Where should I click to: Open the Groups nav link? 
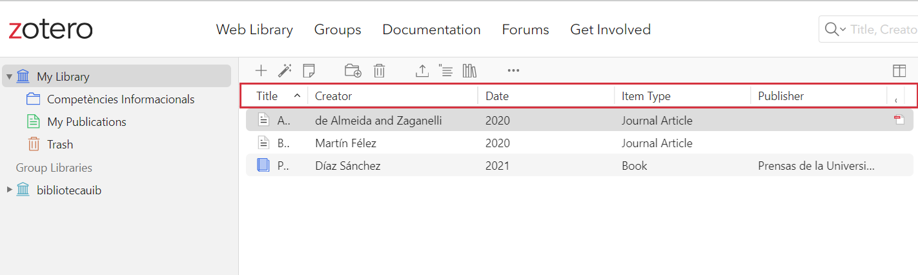point(338,30)
